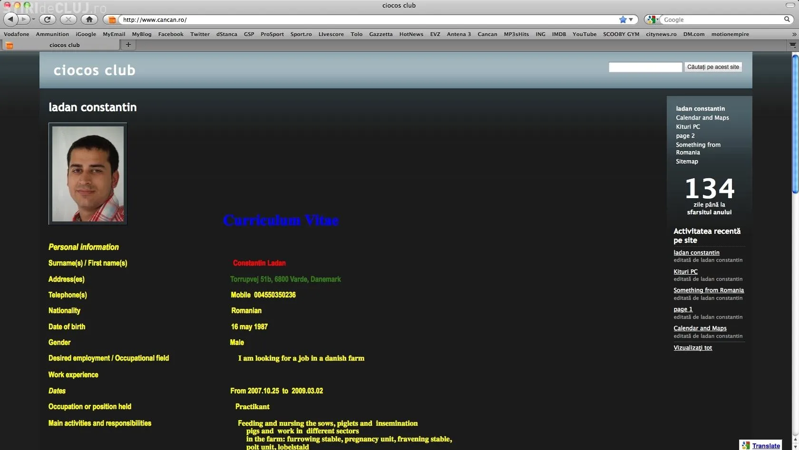Image resolution: width=799 pixels, height=450 pixels.
Task: Click the Forward navigation arrow
Action: pos(24,19)
